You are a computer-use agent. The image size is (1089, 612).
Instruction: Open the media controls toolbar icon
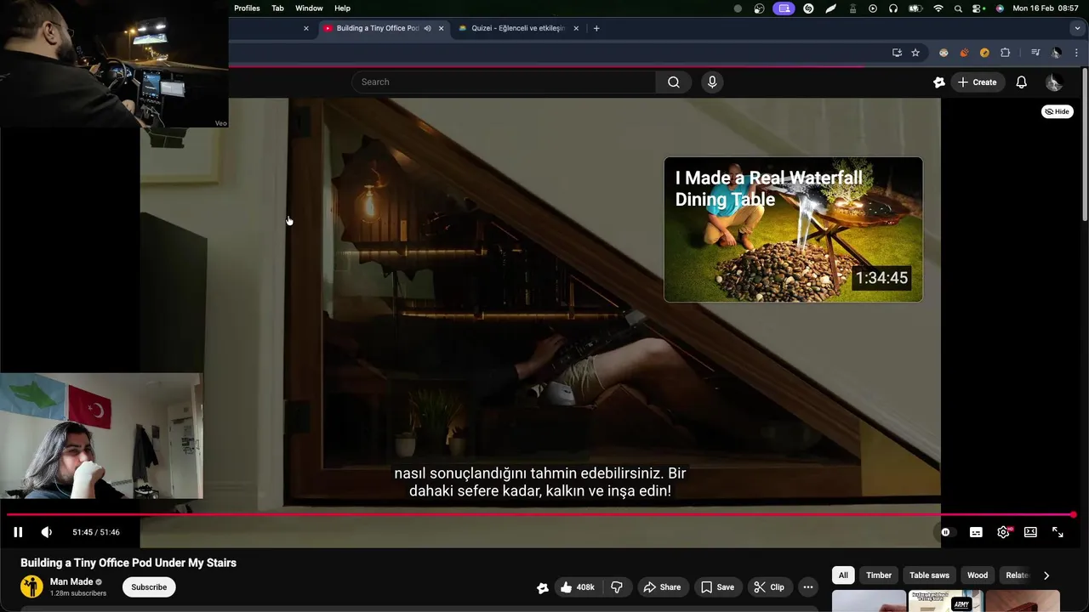pos(1035,53)
